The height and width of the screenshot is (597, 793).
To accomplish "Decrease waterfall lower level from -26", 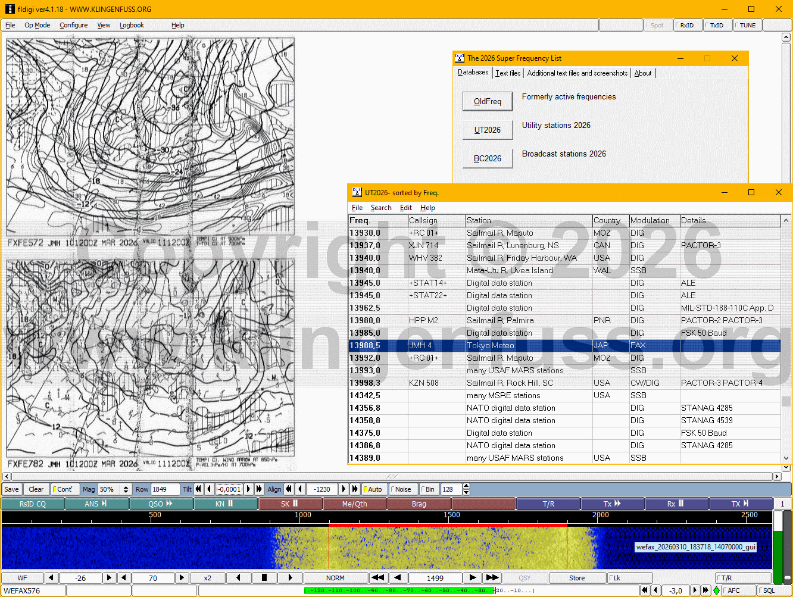I will pyautogui.click(x=51, y=577).
